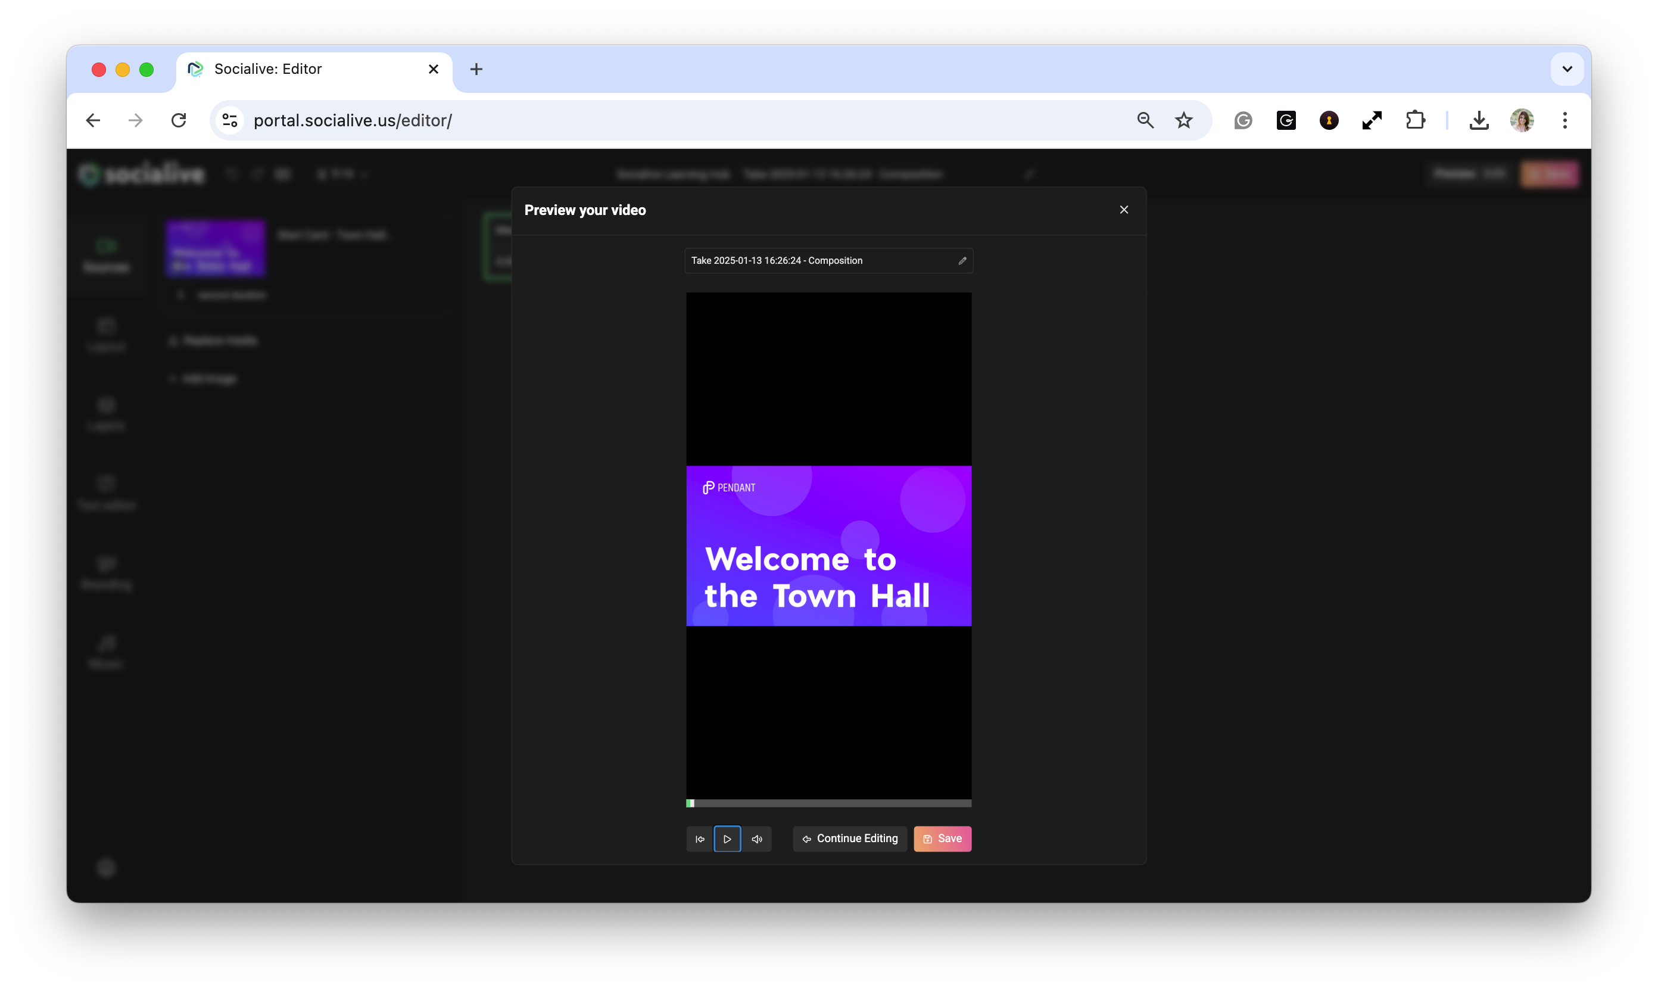Viewport: 1658px width, 991px height.
Task: Skip to start of video preview
Action: pyautogui.click(x=699, y=839)
